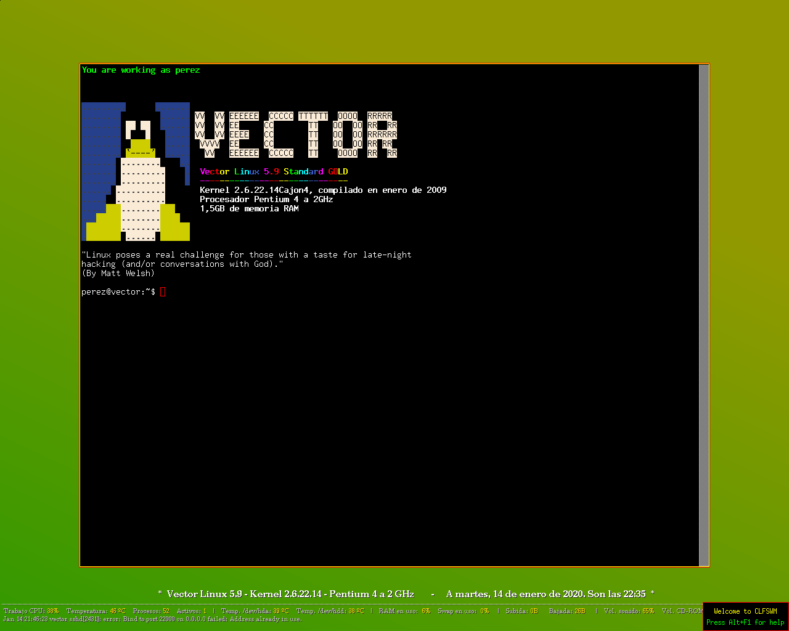The image size is (789, 631).
Task: Click the '(By Matt Welsh)' attribution
Action: coord(118,273)
